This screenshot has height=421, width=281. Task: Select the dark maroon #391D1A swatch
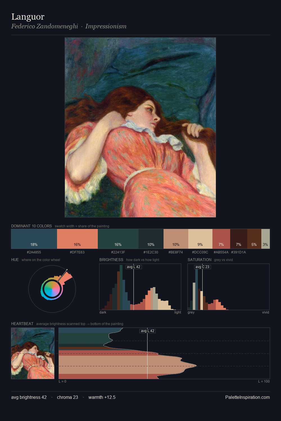pos(239,239)
